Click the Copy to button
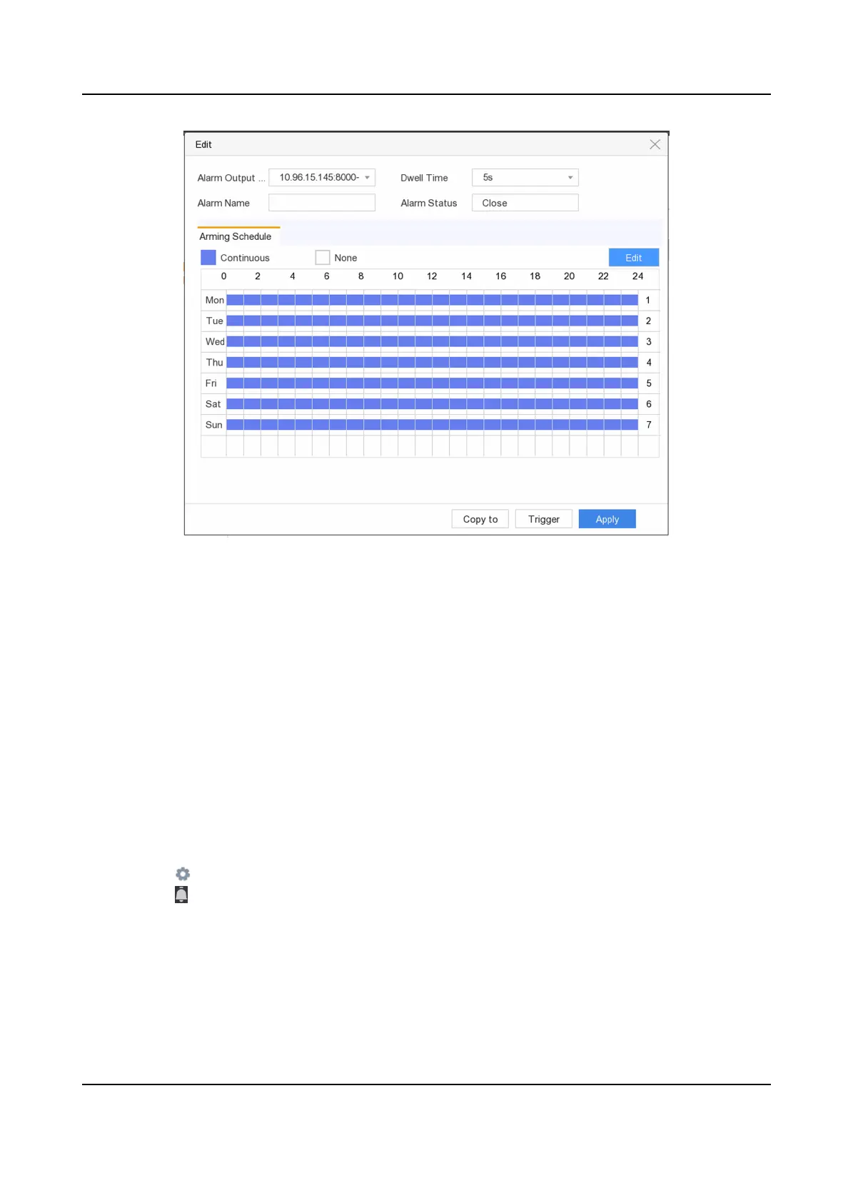This screenshot has width=843, height=1203. click(x=480, y=519)
